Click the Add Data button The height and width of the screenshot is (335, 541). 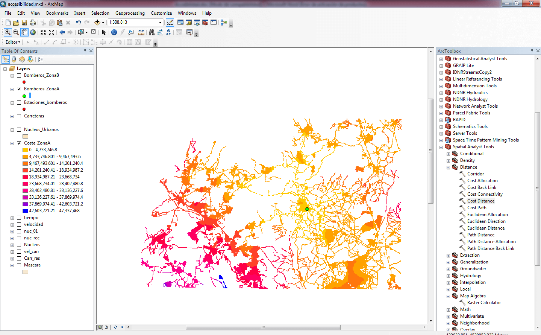coord(97,23)
